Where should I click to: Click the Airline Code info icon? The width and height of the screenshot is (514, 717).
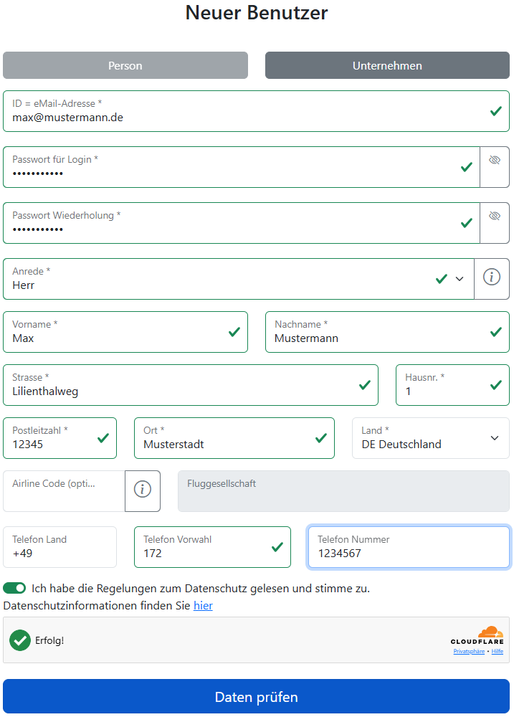[x=143, y=490]
